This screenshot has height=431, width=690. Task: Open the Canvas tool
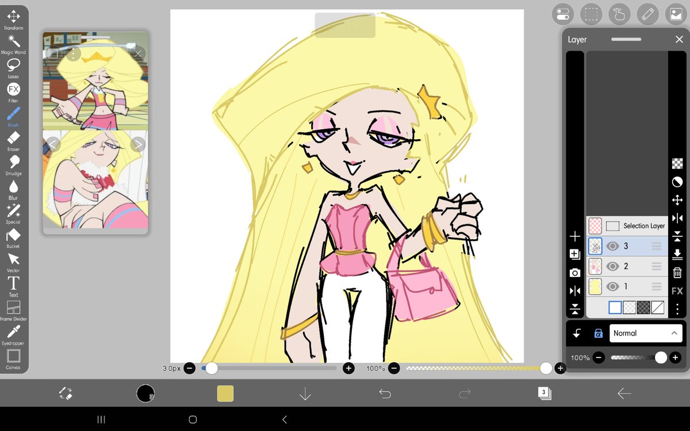[13, 359]
